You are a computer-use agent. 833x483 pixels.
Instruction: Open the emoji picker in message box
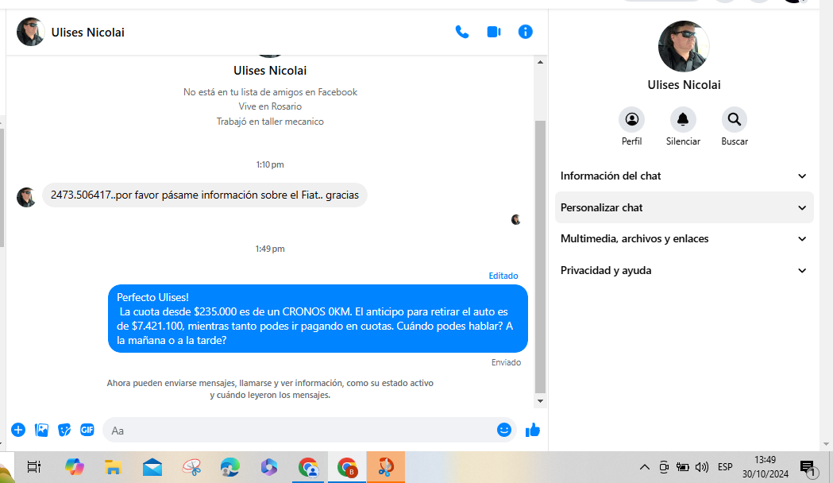(503, 430)
